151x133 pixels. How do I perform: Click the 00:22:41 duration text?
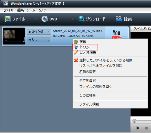(x=59, y=36)
